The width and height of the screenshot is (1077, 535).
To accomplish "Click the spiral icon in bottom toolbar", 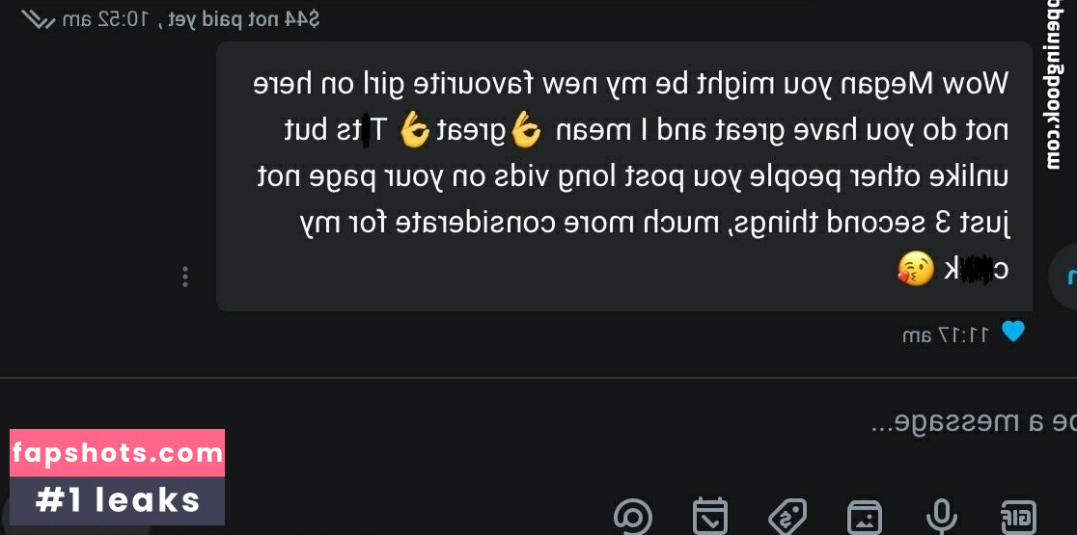I will pyautogui.click(x=633, y=517).
